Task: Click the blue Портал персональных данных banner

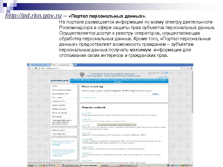Action: coord(119,81)
